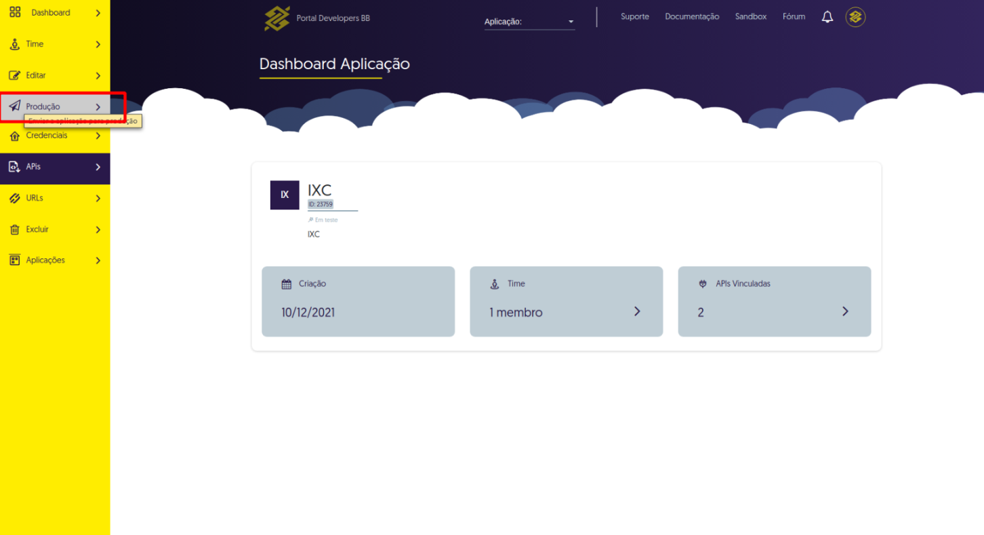The image size is (984, 535).
Task: Click the 1 membro team card
Action: (566, 301)
